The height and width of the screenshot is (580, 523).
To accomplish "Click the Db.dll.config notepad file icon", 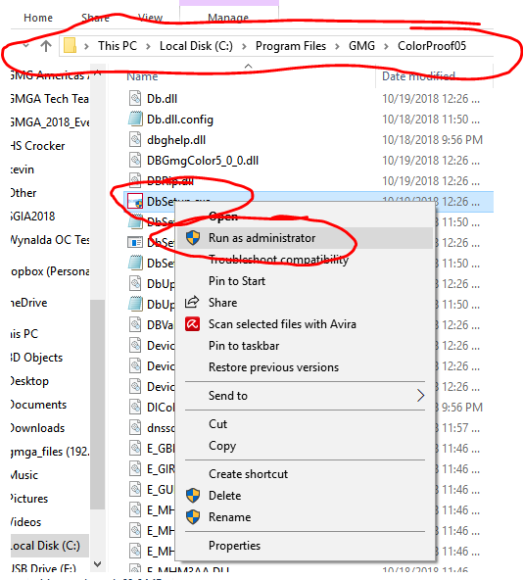I will pos(135,120).
